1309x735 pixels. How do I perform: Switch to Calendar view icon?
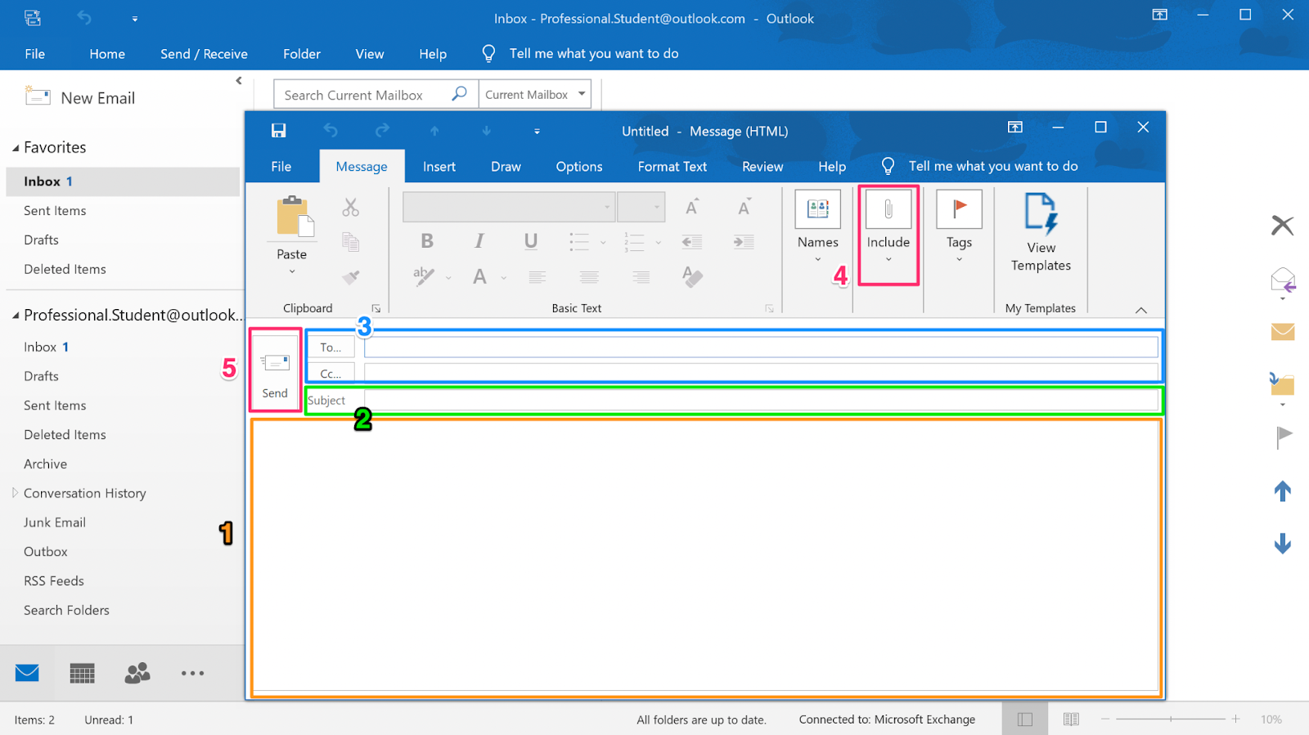(x=83, y=673)
